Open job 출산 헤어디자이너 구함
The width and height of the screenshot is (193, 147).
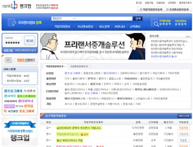(70, 140)
